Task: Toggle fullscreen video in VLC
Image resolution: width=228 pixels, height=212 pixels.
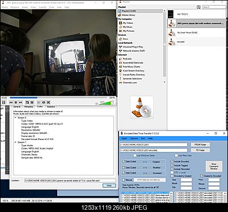Action: click(27, 103)
